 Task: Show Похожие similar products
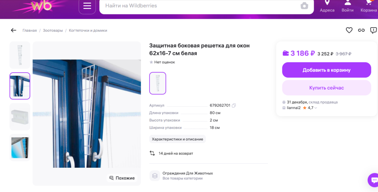122,178
